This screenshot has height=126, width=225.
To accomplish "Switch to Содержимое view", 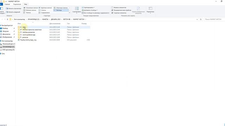I will point(44,13).
